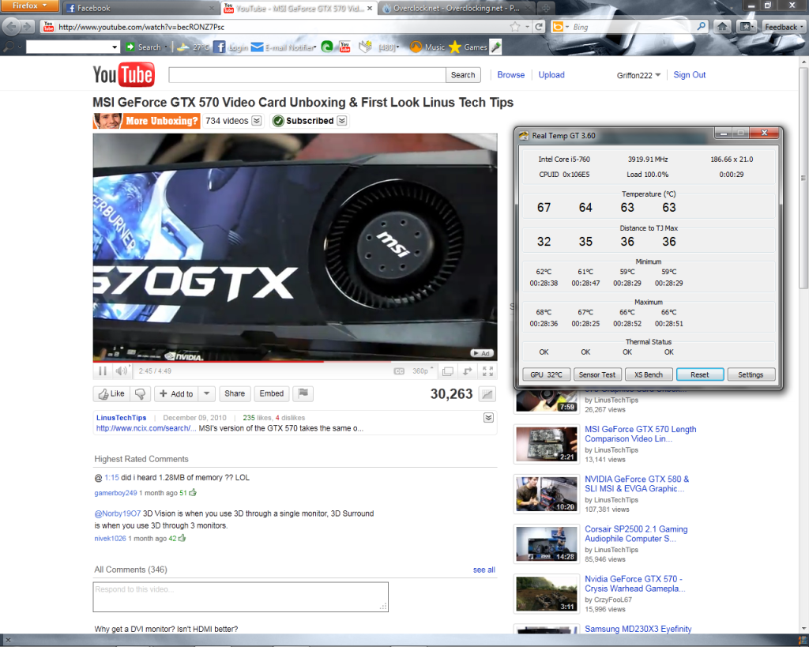Dislike the video with thumbs-down icon
Image resolution: width=809 pixels, height=647 pixels.
(x=140, y=393)
